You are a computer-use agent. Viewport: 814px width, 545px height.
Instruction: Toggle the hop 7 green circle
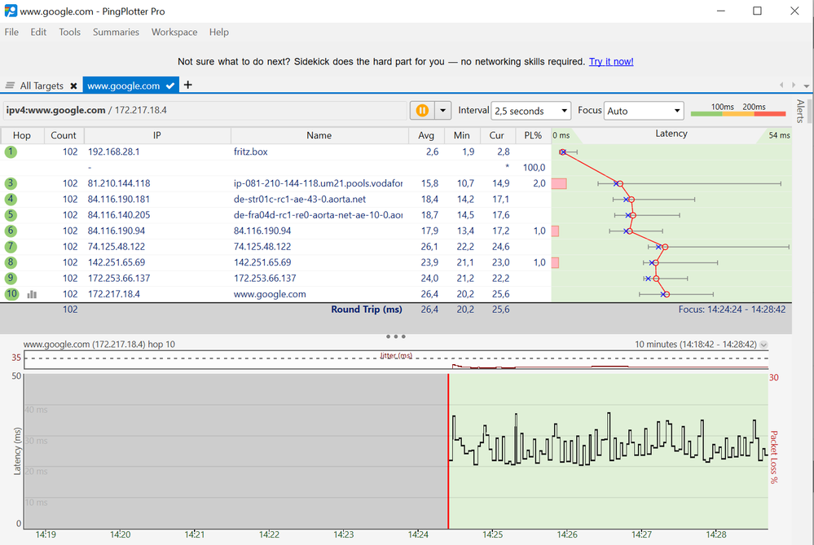click(x=11, y=247)
